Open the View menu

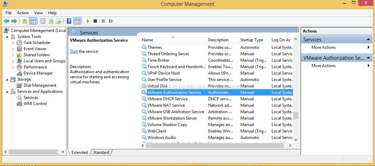tap(38, 13)
